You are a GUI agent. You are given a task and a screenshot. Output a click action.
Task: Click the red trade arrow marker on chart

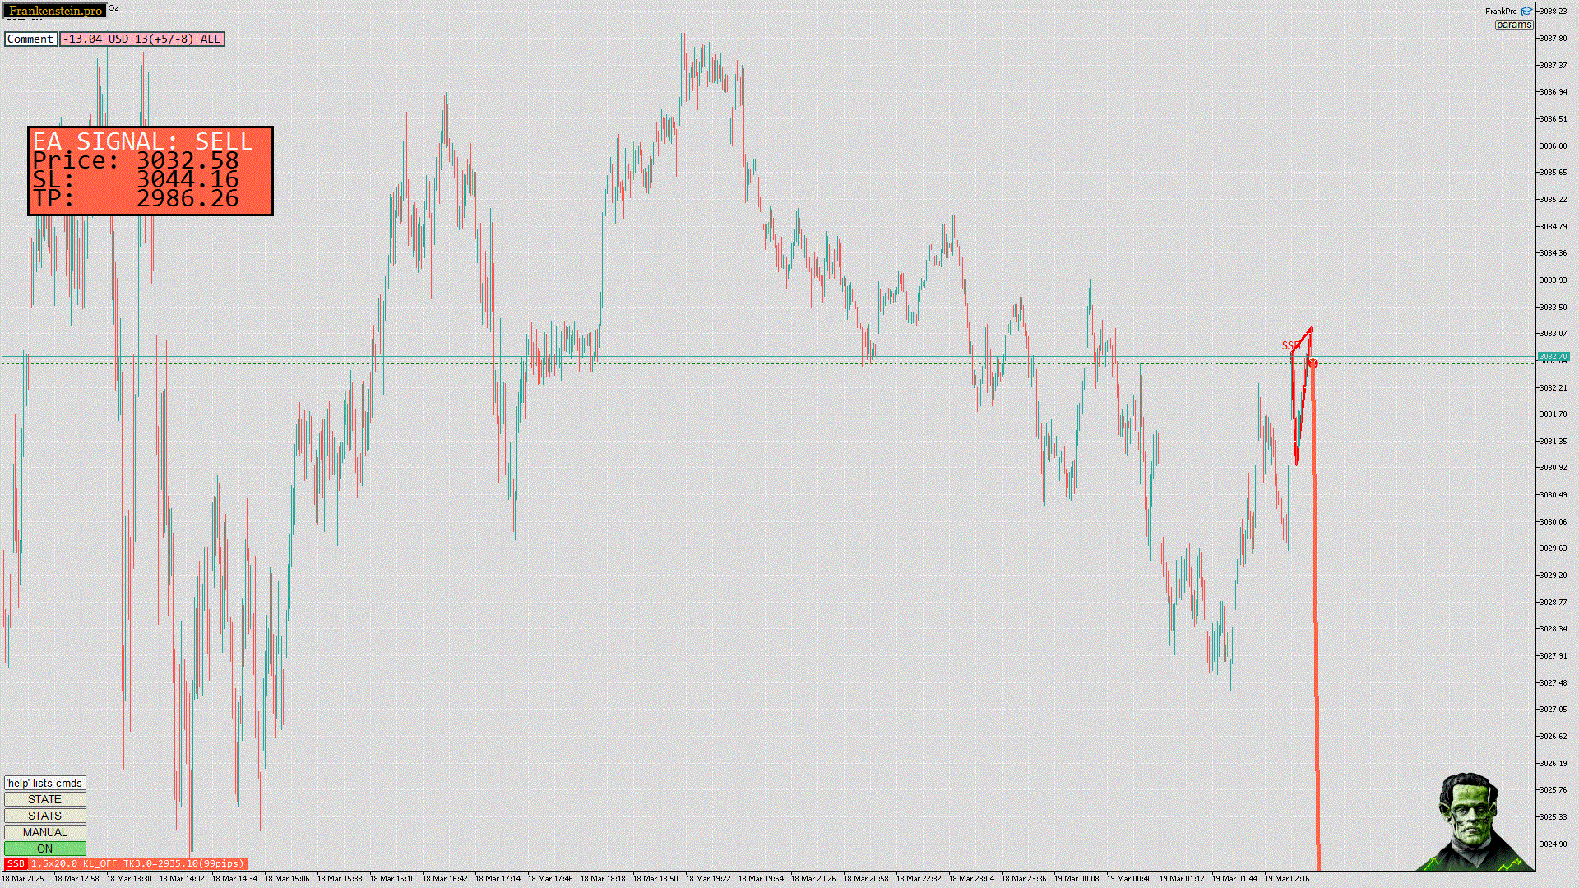click(1313, 363)
